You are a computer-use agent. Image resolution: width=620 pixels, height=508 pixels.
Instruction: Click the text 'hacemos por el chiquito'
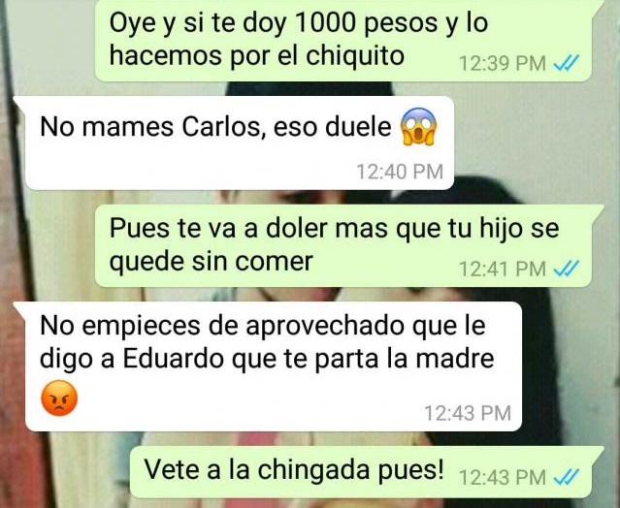[x=256, y=55]
